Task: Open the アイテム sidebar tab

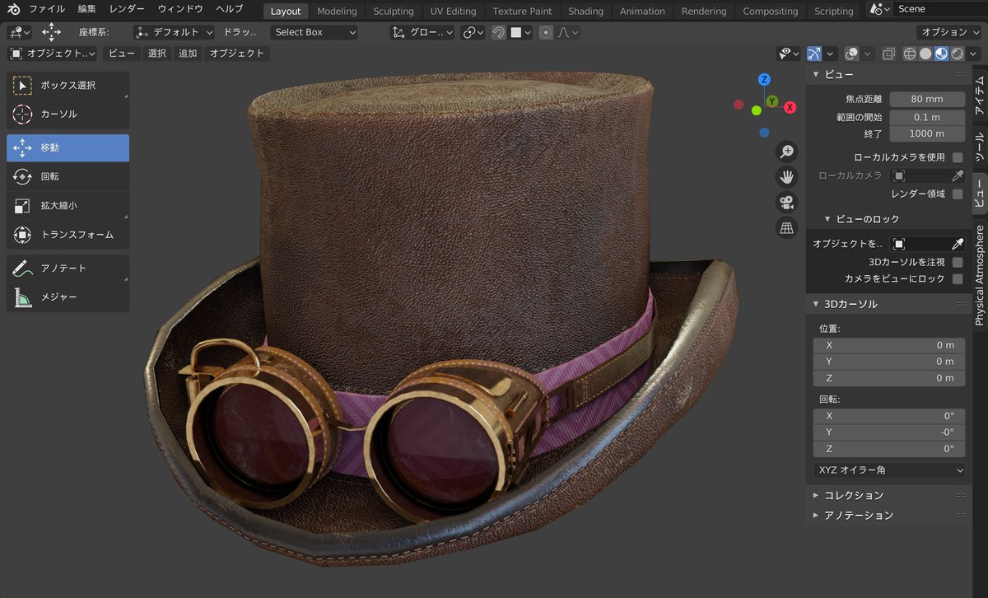Action: 979,95
